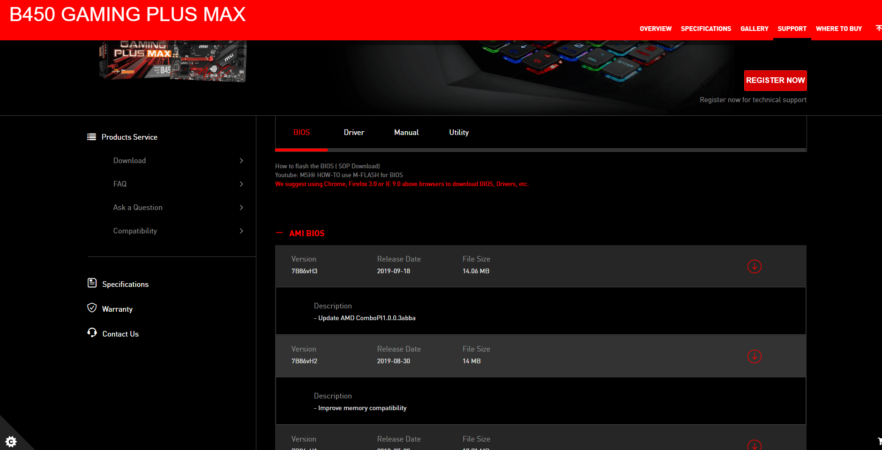The image size is (882, 450).
Task: Click file size 14 MB
Action: [x=471, y=361]
